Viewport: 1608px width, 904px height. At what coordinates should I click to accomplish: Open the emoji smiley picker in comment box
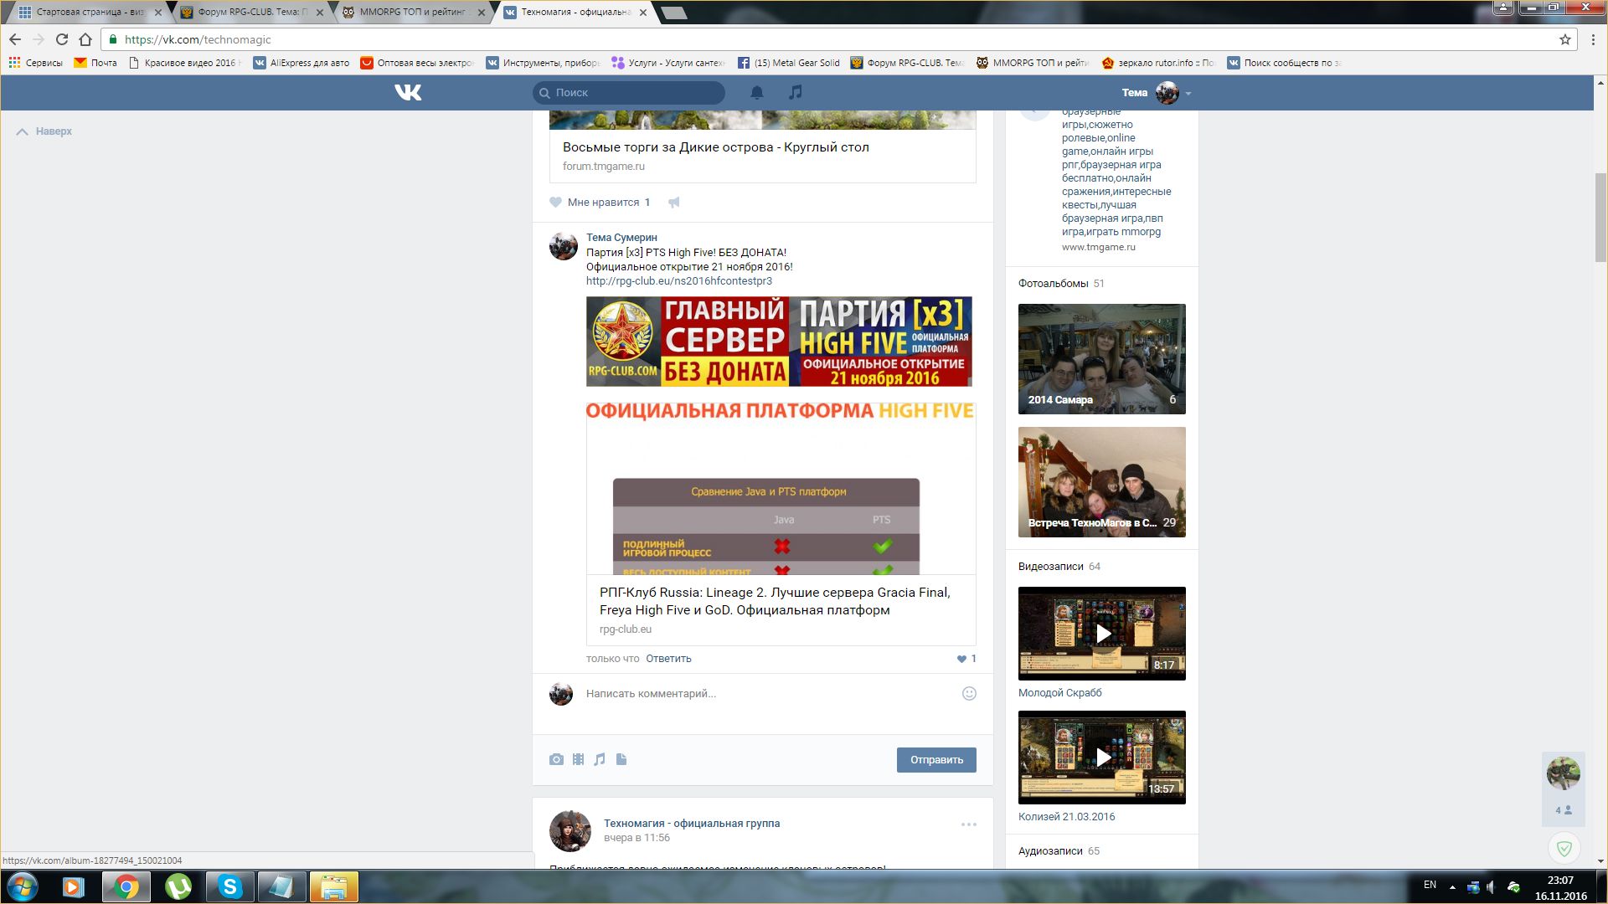tap(969, 693)
